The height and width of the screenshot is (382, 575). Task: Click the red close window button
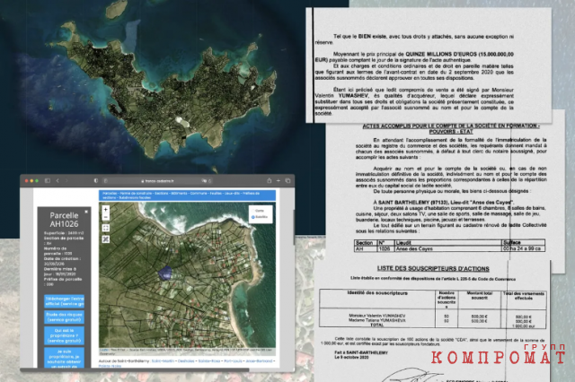[26, 181]
